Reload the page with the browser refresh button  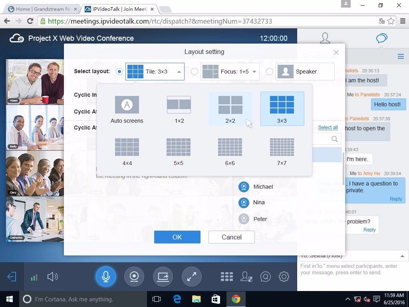tap(30, 21)
